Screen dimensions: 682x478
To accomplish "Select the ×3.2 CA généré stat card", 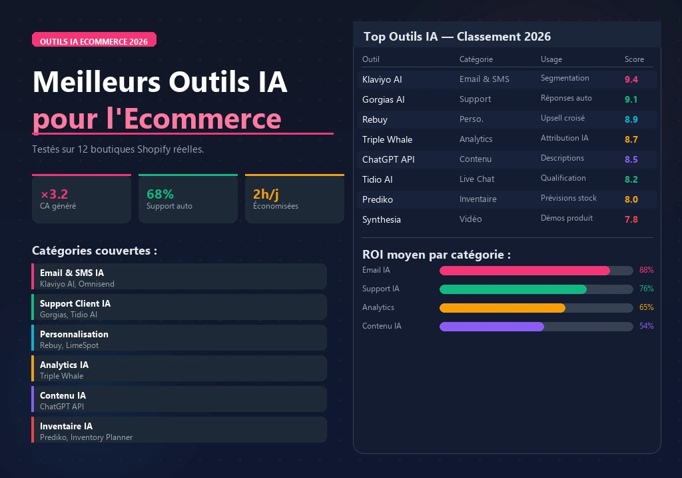I will pos(81,199).
